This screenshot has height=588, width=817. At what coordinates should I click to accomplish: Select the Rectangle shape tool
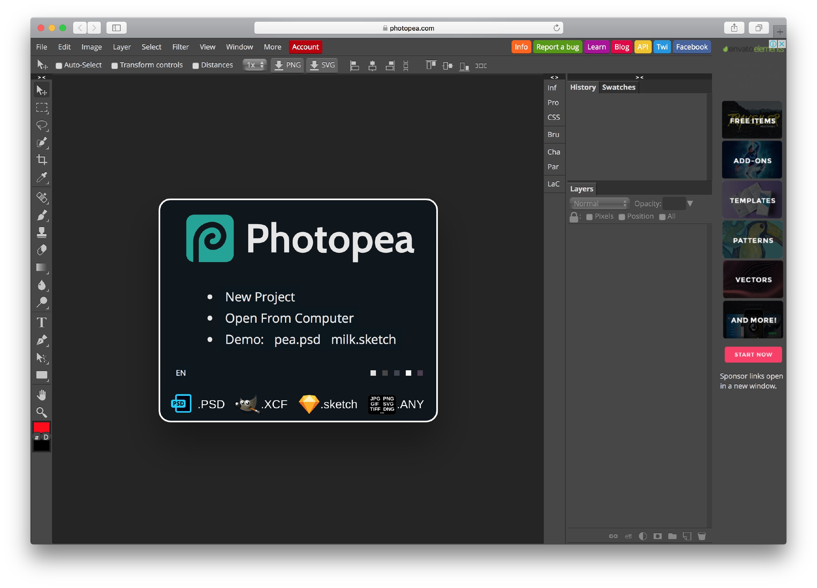(42, 375)
